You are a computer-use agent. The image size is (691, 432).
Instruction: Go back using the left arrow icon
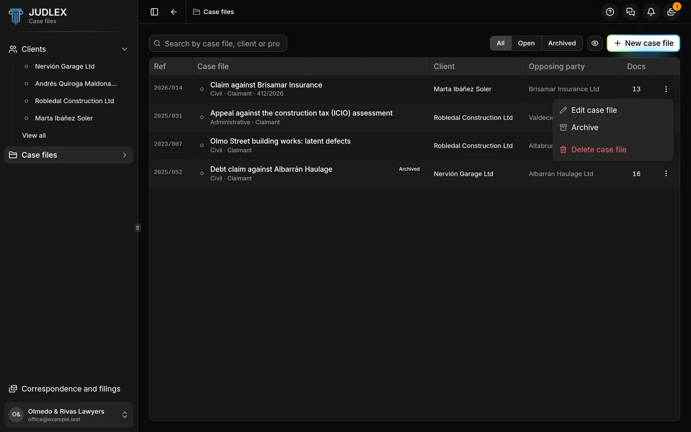tap(174, 12)
